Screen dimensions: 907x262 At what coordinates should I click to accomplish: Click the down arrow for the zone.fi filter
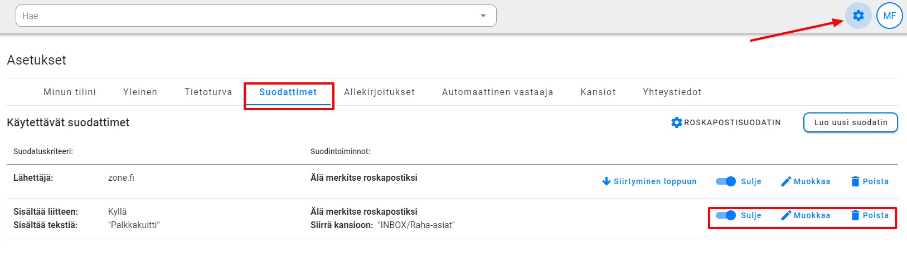pos(607,181)
